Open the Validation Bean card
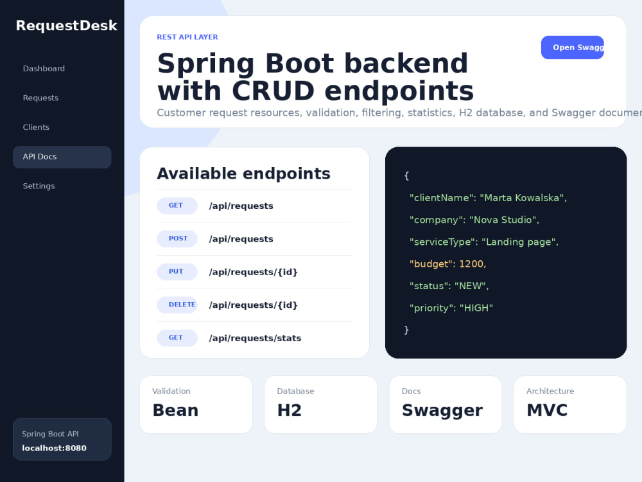 click(x=196, y=404)
